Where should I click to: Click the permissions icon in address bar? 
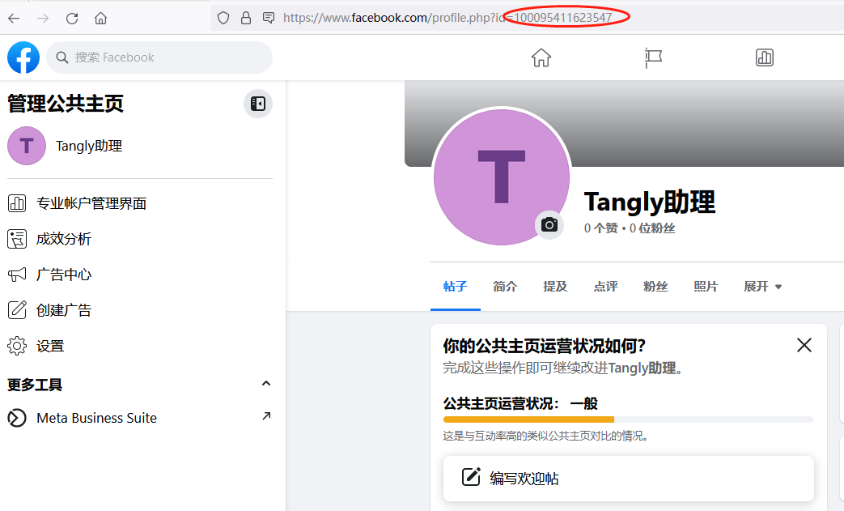269,19
